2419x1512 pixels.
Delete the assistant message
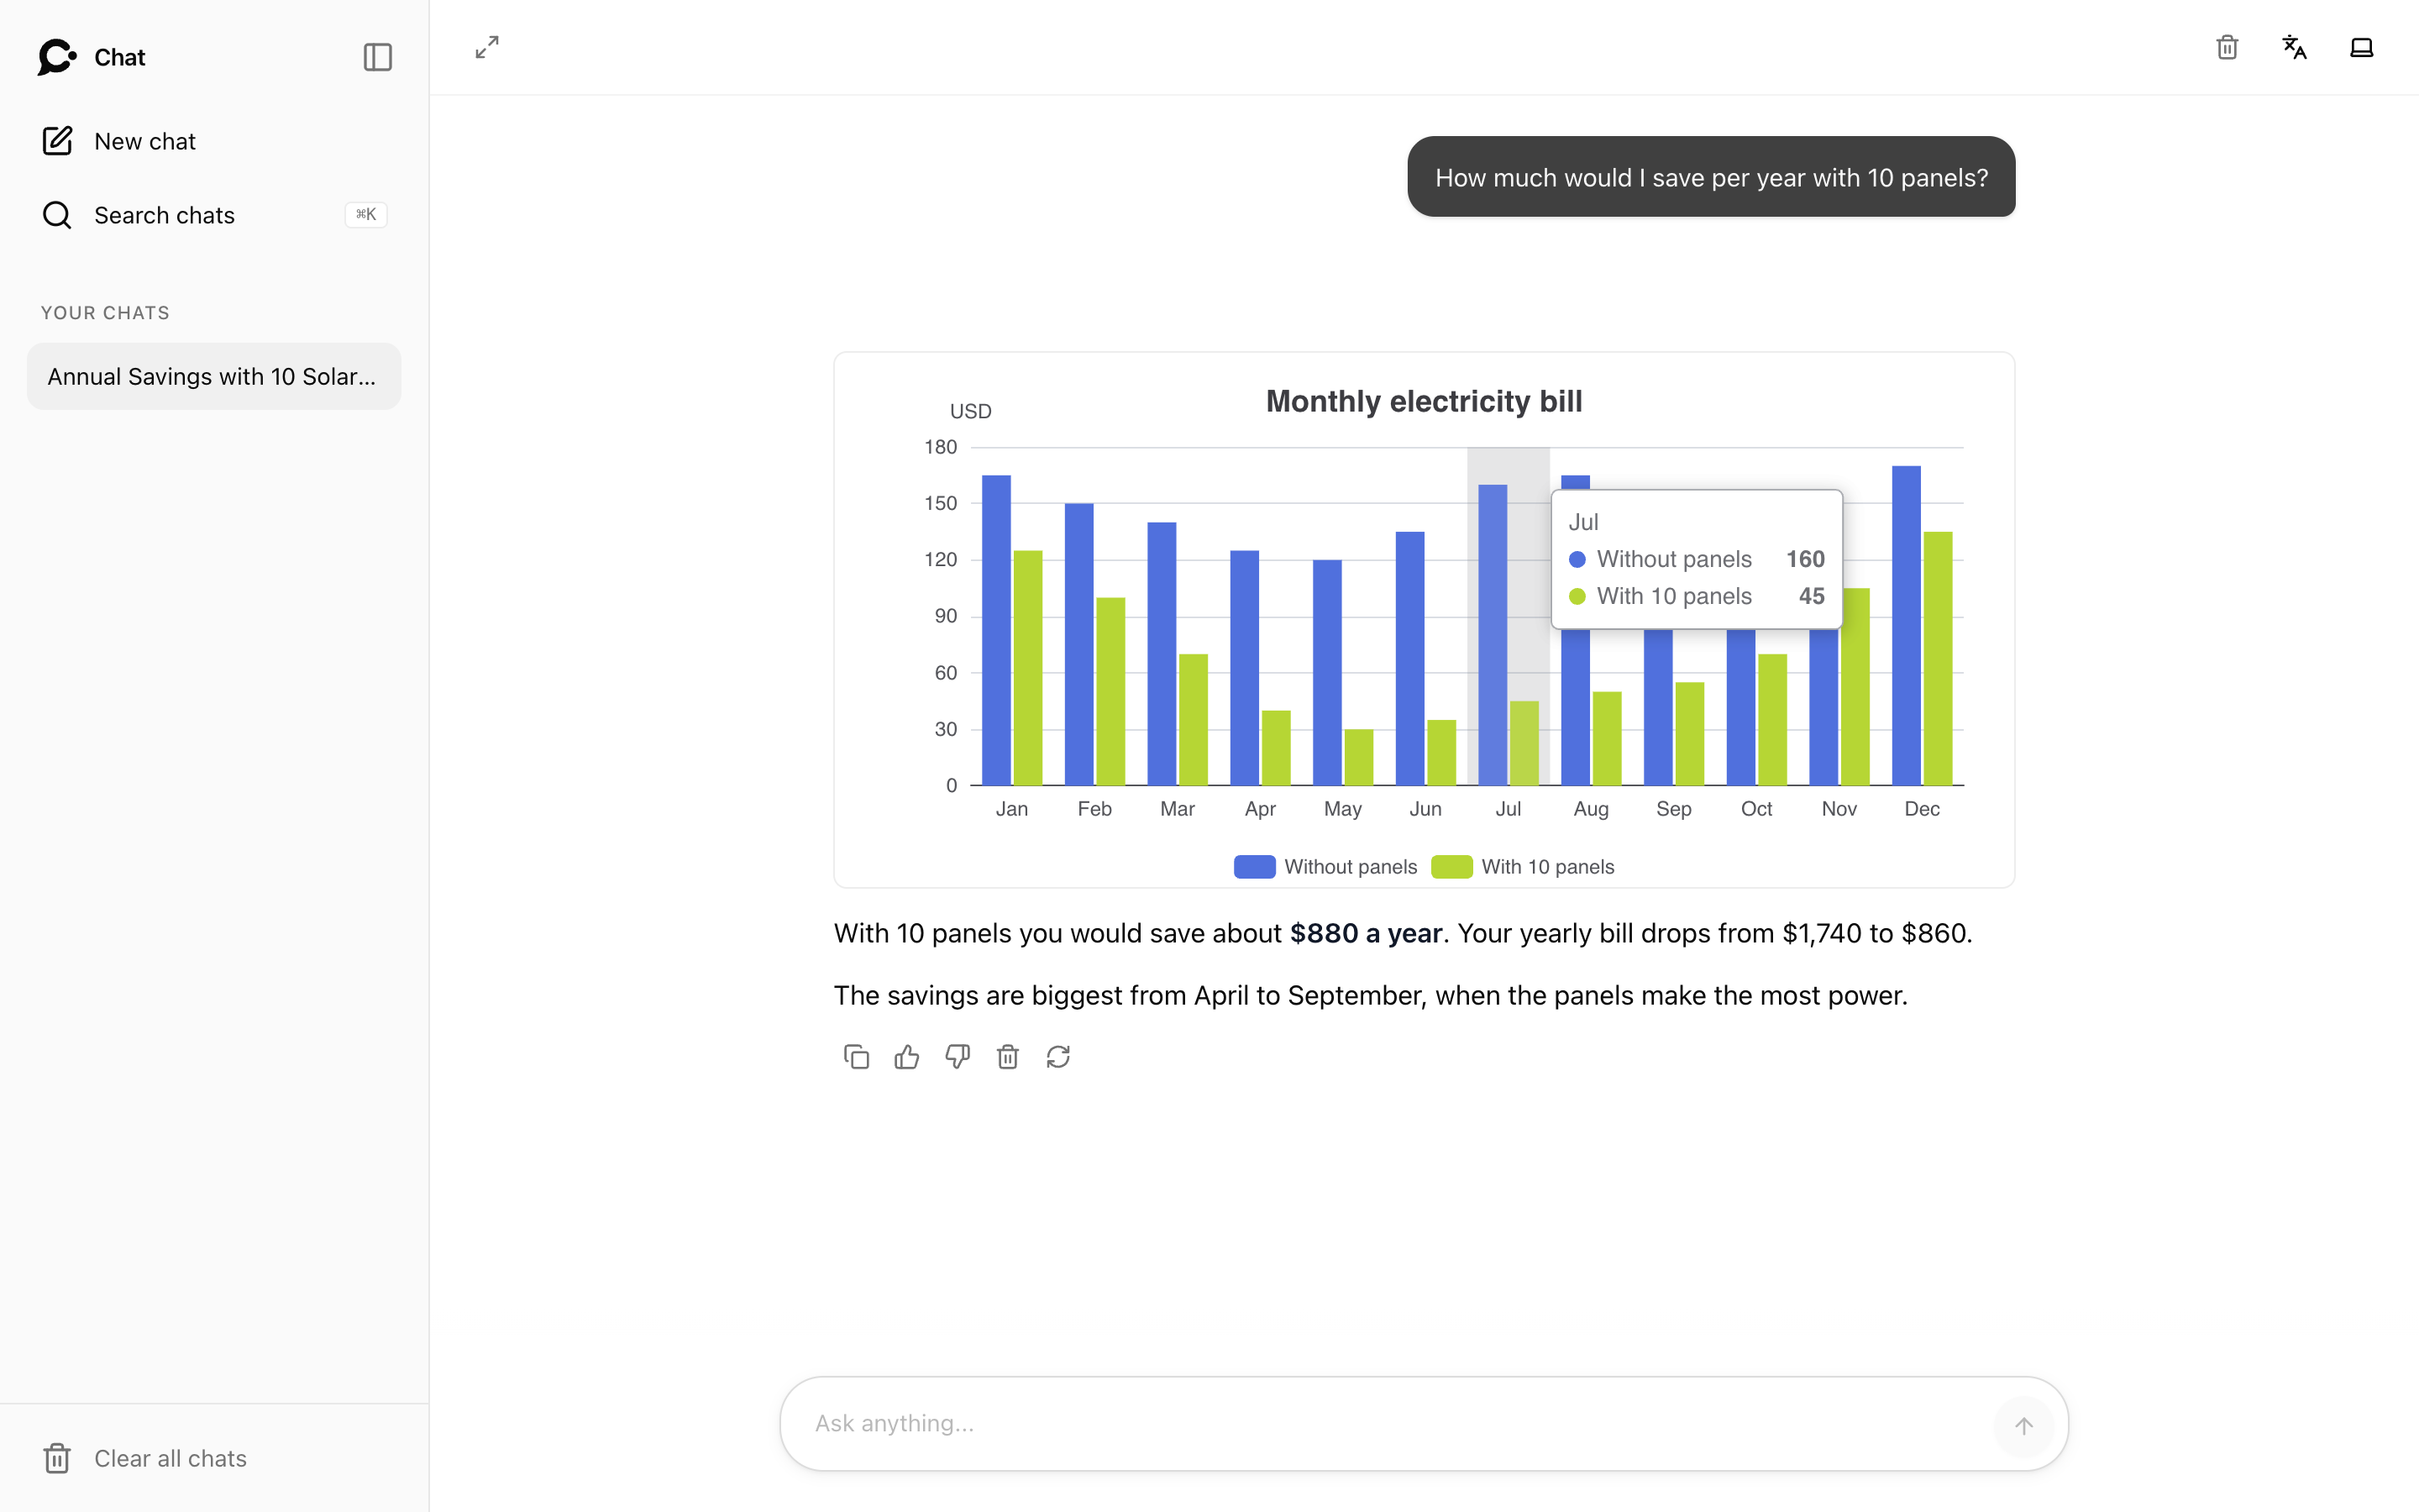coord(1008,1056)
